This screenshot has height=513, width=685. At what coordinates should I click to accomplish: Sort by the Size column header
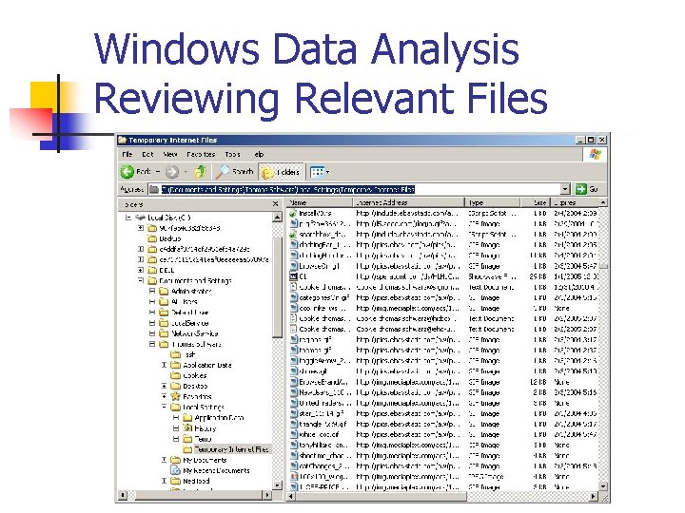point(535,203)
